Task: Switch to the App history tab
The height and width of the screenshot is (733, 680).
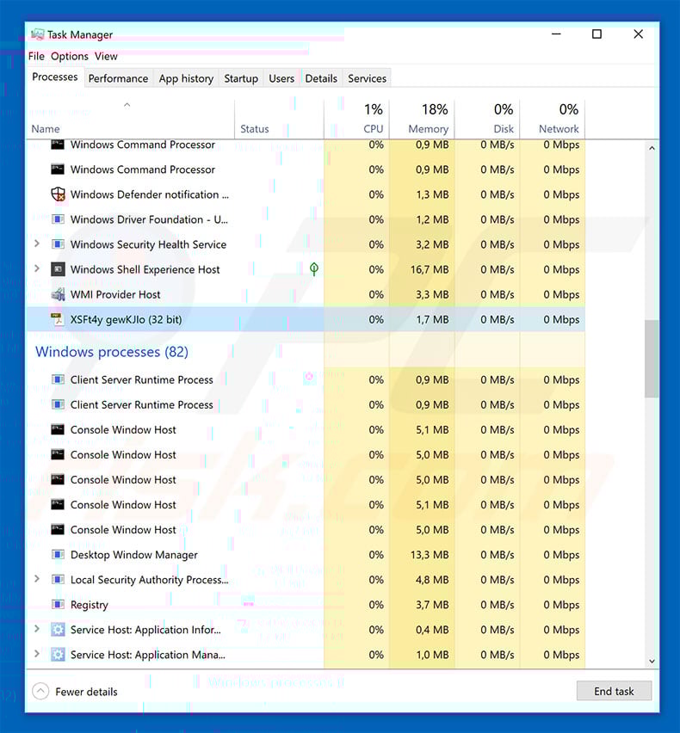Action: [186, 78]
